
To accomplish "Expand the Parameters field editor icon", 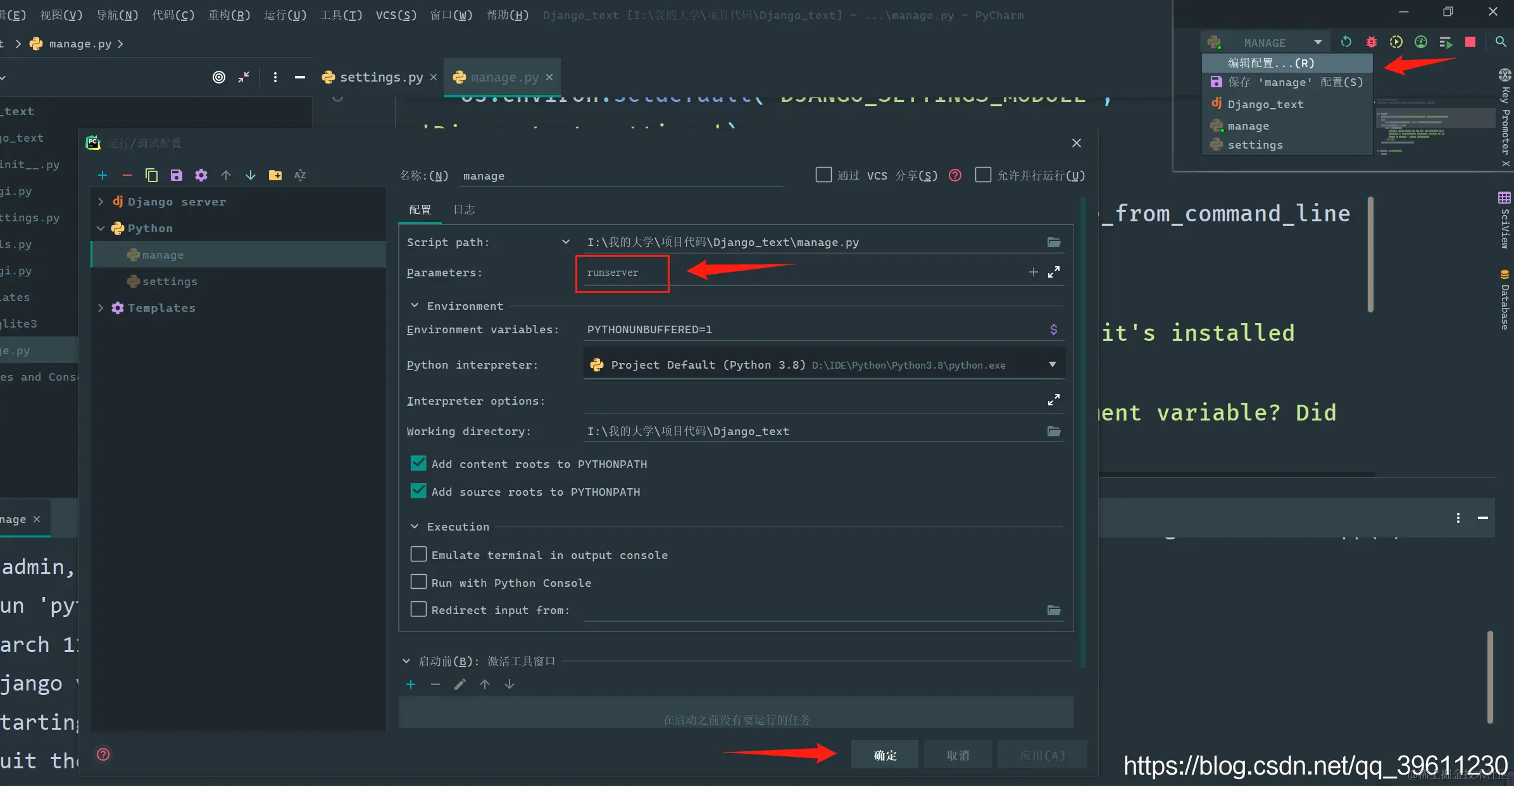I will point(1054,272).
